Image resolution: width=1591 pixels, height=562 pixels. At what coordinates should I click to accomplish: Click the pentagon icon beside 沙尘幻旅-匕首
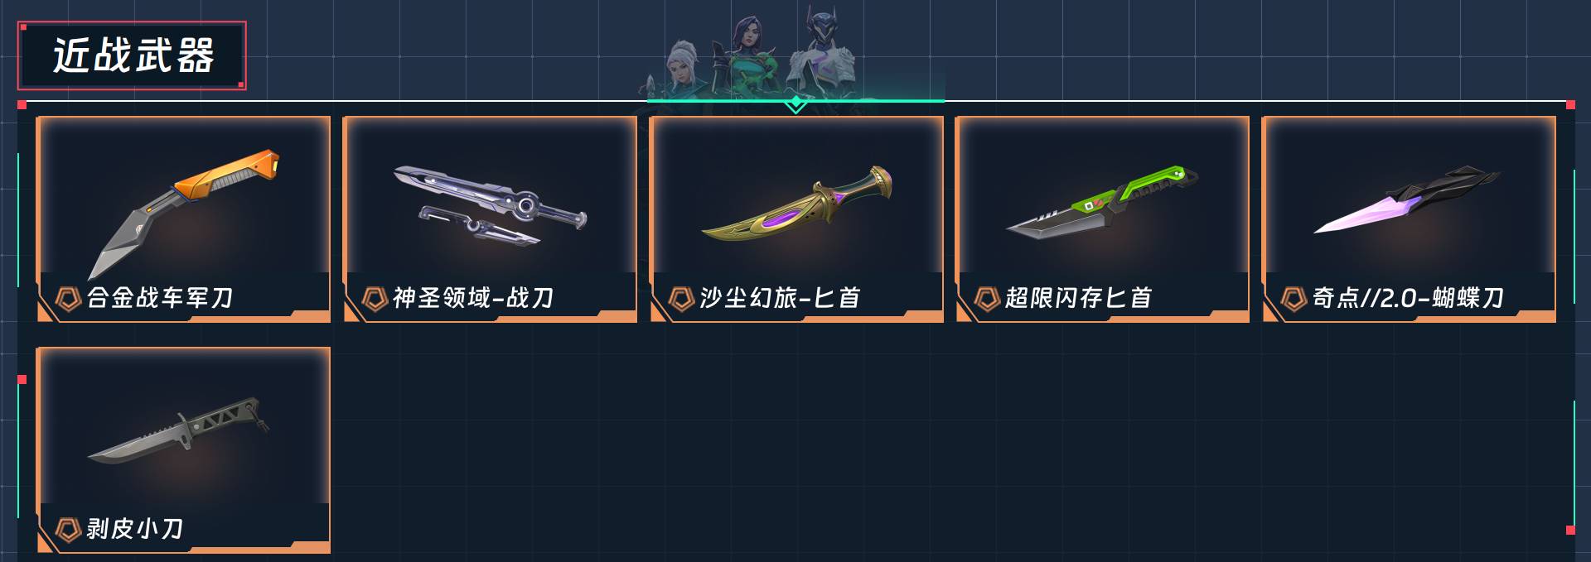(x=681, y=298)
